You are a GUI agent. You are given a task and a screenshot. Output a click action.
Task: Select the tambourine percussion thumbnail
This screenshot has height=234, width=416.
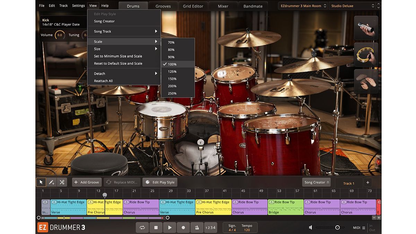coord(366,55)
